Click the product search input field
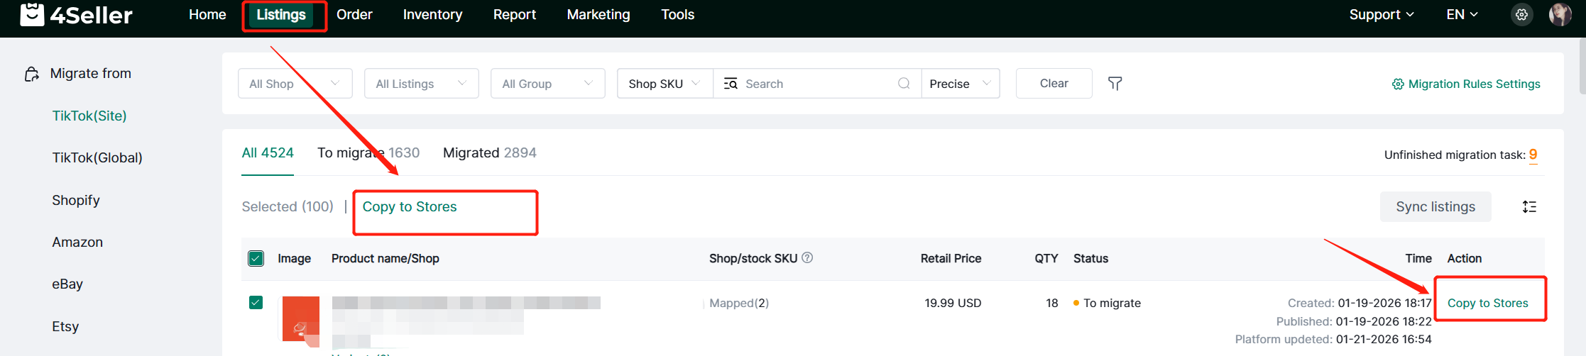 pos(816,84)
